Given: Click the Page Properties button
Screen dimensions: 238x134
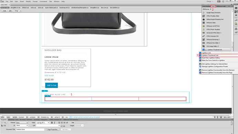Looking at the screenshot, I should coord(53,130).
